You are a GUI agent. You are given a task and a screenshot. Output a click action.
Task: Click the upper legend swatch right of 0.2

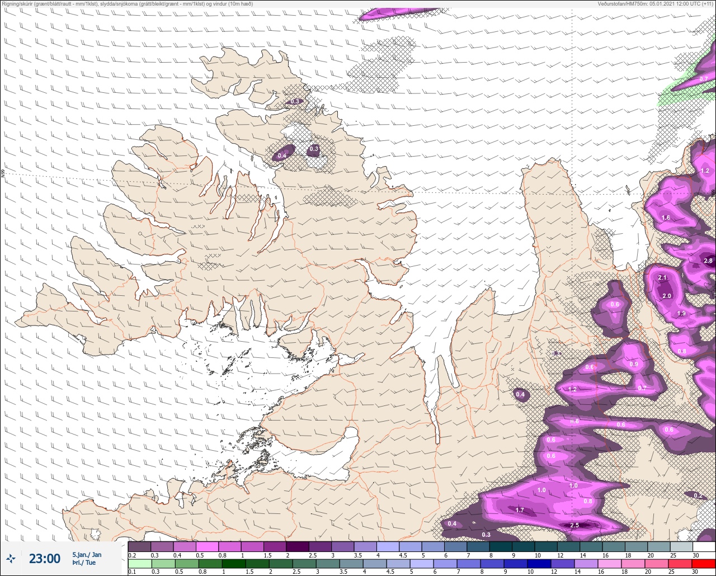tap(139, 546)
